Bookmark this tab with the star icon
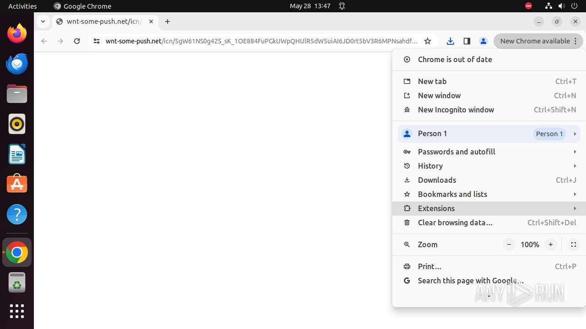The image size is (586, 329). pyautogui.click(x=428, y=41)
